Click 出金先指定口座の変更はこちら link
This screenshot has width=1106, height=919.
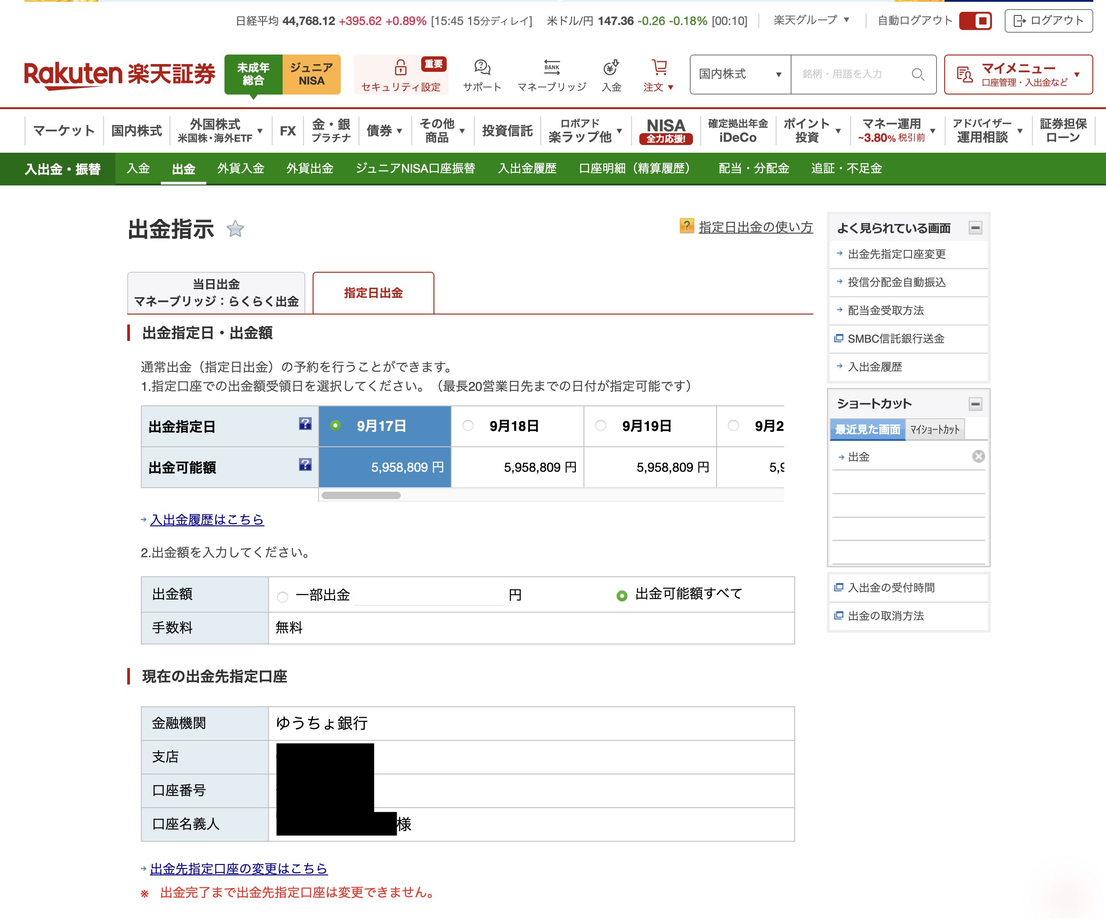coord(239,869)
